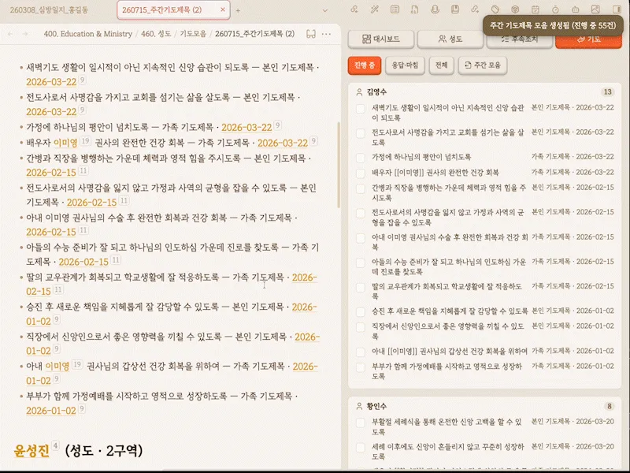Viewport: 630px width, 473px height.
Task: Open the checklist table icon in top toolbar
Action: coord(395,9)
